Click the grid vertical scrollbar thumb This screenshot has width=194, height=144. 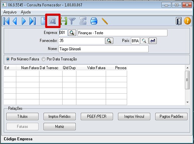187,80
